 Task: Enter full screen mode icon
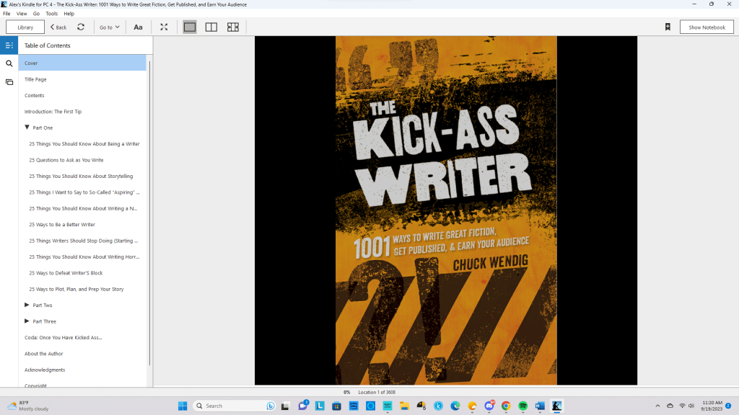pyautogui.click(x=164, y=27)
